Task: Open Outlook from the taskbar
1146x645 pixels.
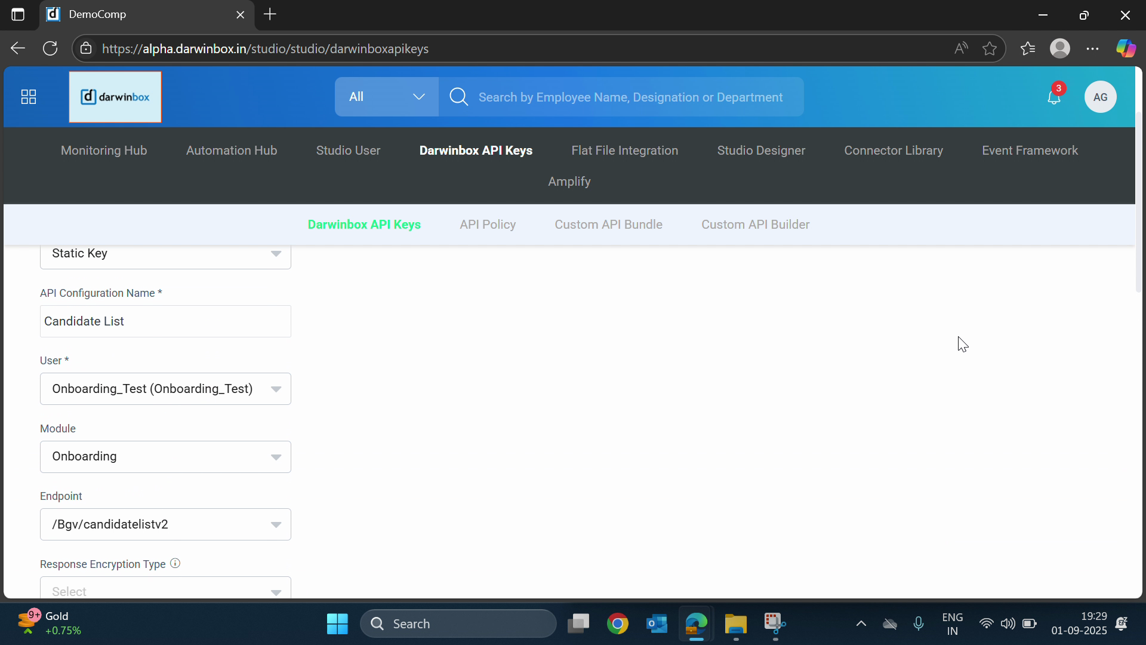Action: click(x=657, y=624)
